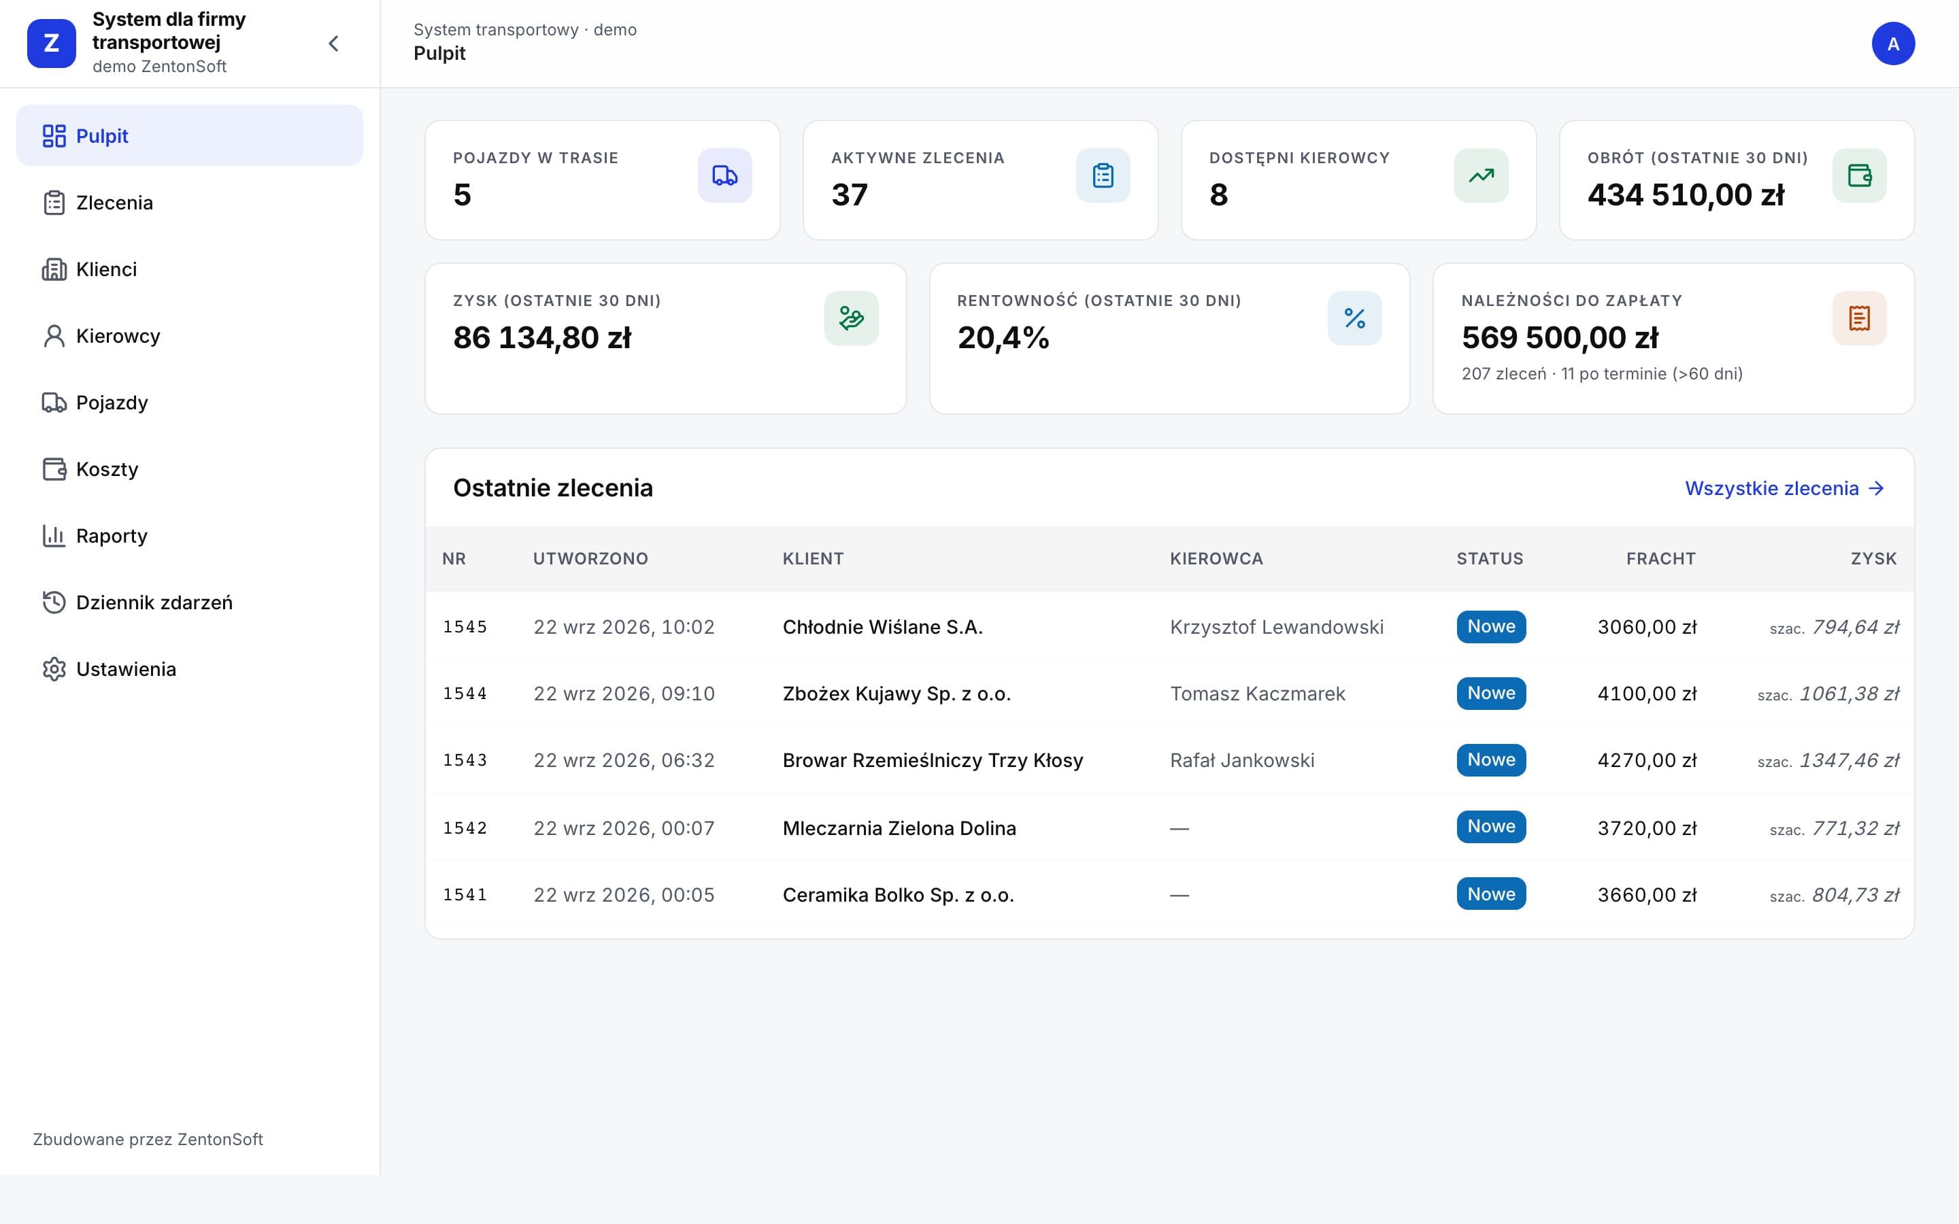Open the Wszystkie zlecenia link
Screen dimensions: 1959x1224
1785,488
